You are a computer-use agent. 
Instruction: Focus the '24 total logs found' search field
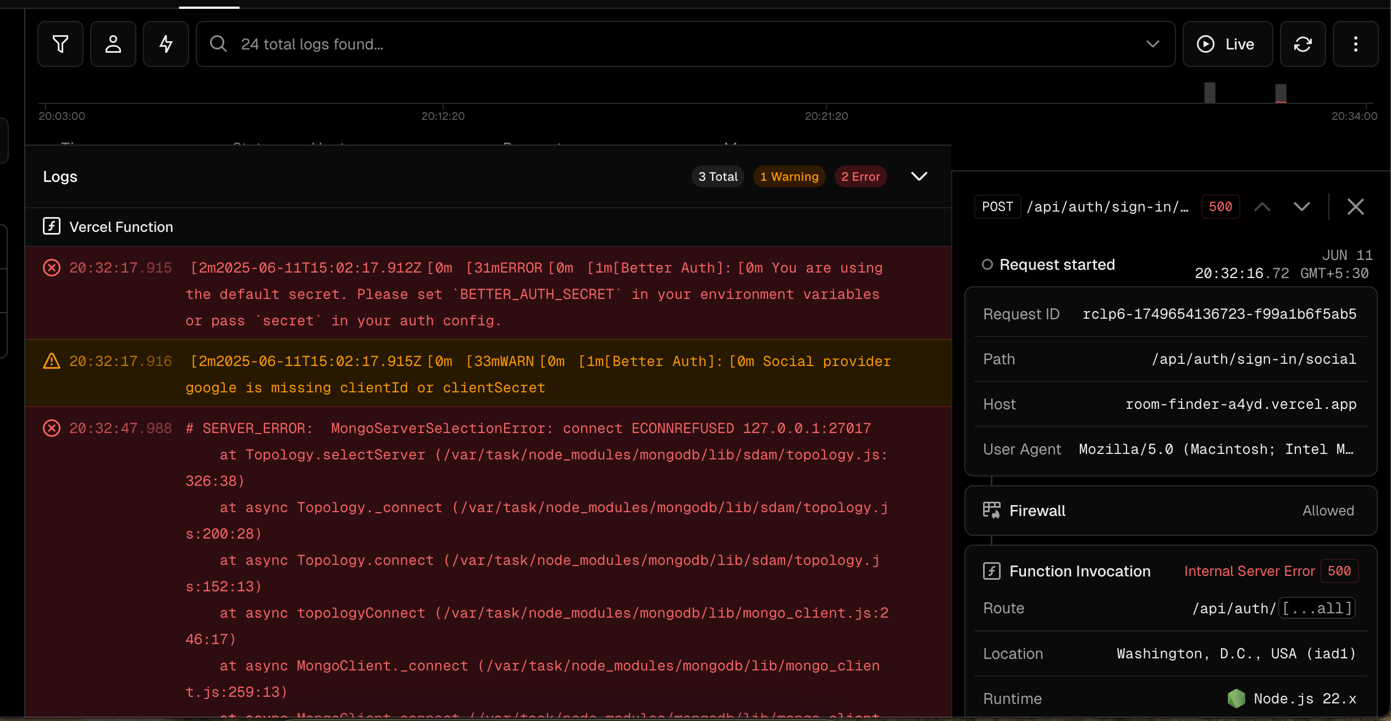(x=685, y=44)
